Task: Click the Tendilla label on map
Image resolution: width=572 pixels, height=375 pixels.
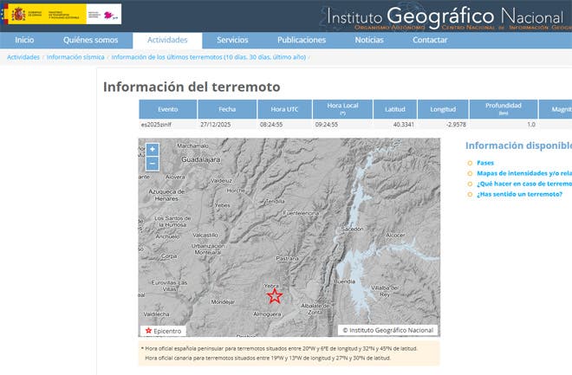Action: [275, 201]
